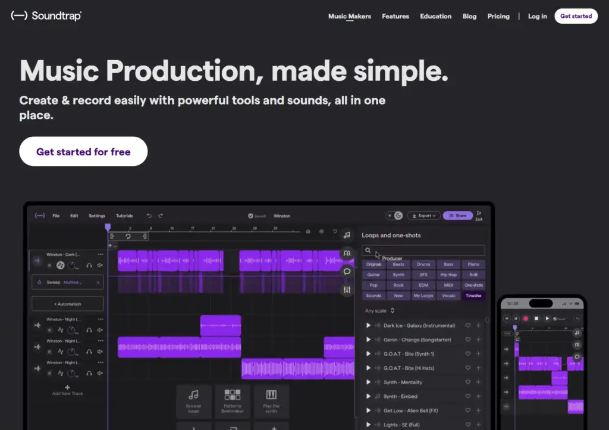Image resolution: width=609 pixels, height=430 pixels.
Task: Click the purple Share button in the studio
Action: [458, 215]
